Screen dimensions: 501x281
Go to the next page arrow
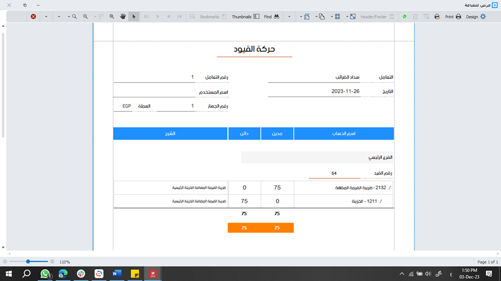(x=158, y=16)
